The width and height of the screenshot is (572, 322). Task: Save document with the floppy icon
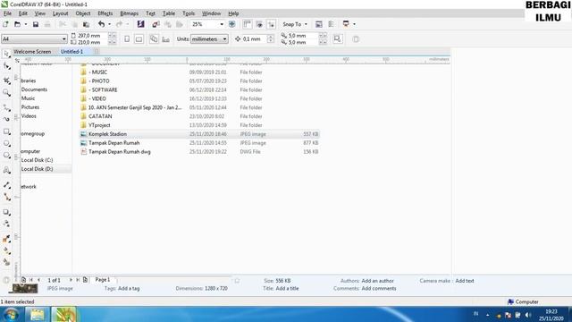click(36, 24)
